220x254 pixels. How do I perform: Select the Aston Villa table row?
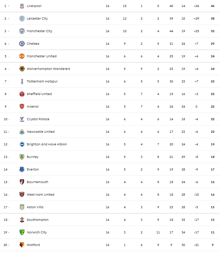pos(110,207)
